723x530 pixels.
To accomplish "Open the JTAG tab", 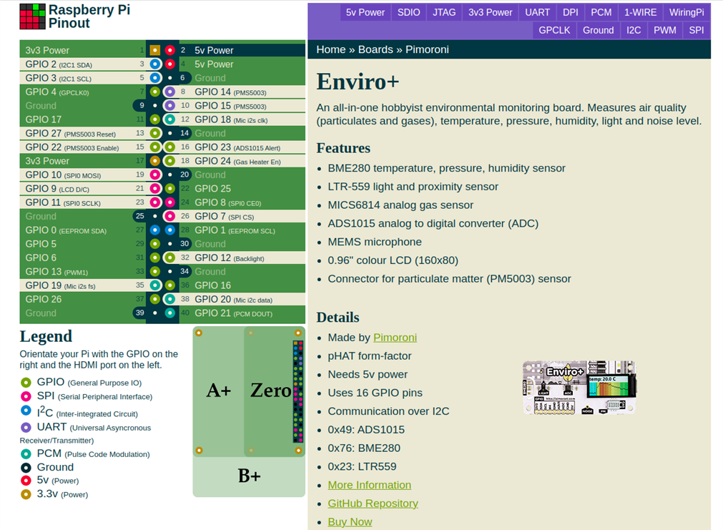I will (x=444, y=12).
